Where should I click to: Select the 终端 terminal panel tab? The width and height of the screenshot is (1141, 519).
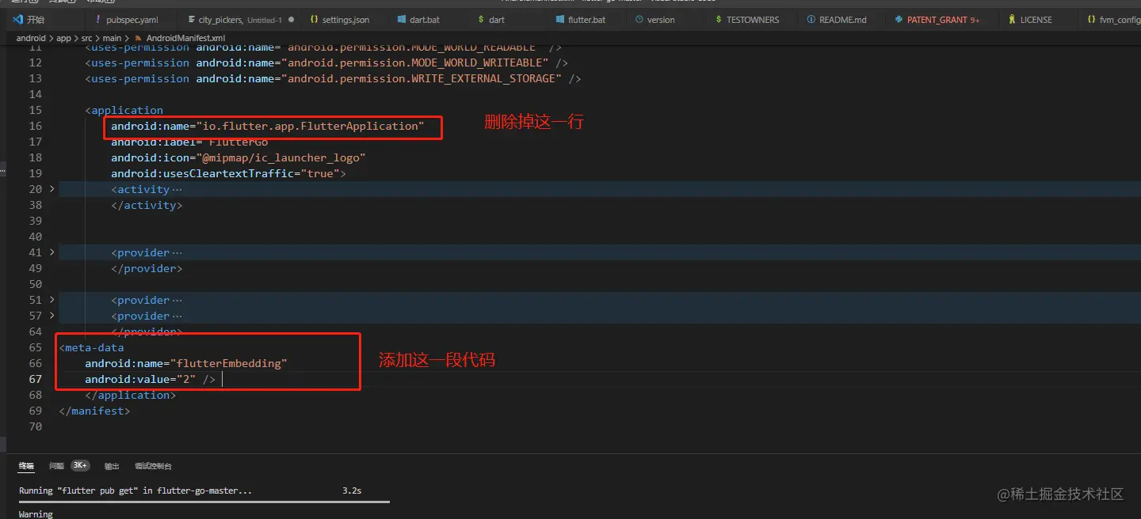tap(26, 466)
